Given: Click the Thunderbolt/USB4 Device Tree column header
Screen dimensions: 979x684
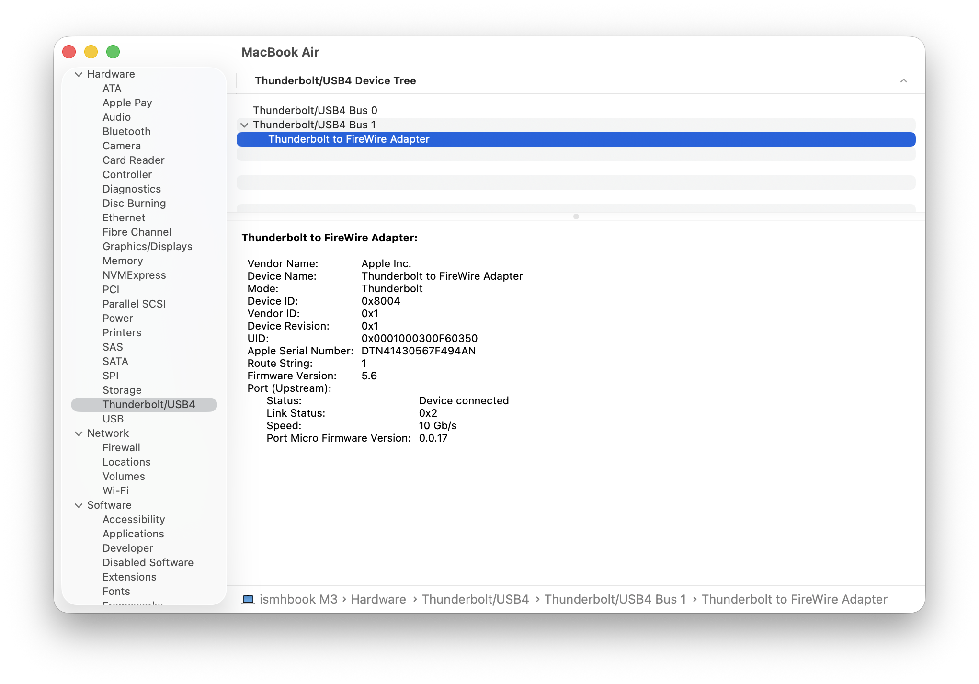Looking at the screenshot, I should [576, 80].
